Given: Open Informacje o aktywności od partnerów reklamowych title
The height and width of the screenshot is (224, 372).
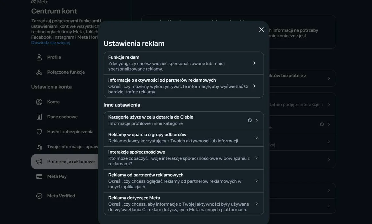Looking at the screenshot, I should [x=162, y=80].
